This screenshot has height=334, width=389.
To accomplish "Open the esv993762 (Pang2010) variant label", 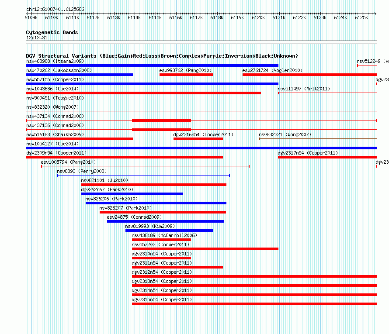I will tap(185, 70).
